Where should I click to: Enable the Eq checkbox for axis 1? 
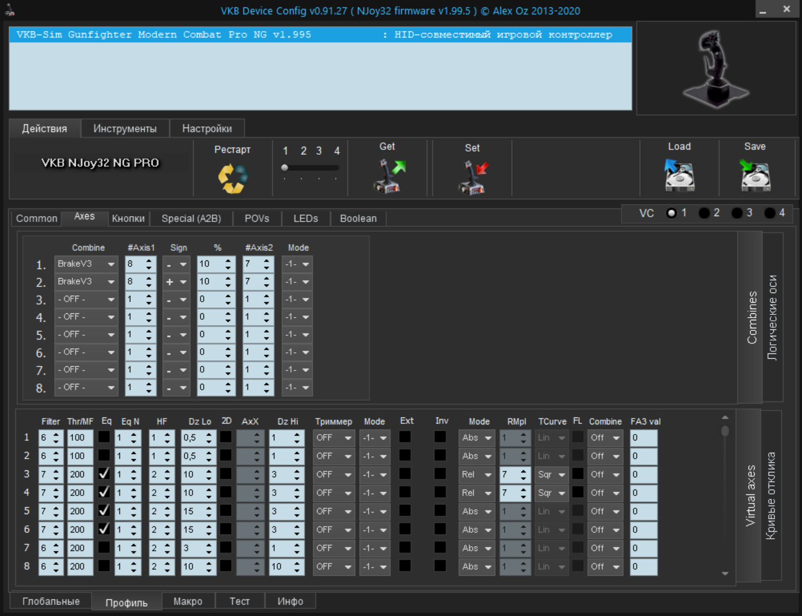[104, 437]
